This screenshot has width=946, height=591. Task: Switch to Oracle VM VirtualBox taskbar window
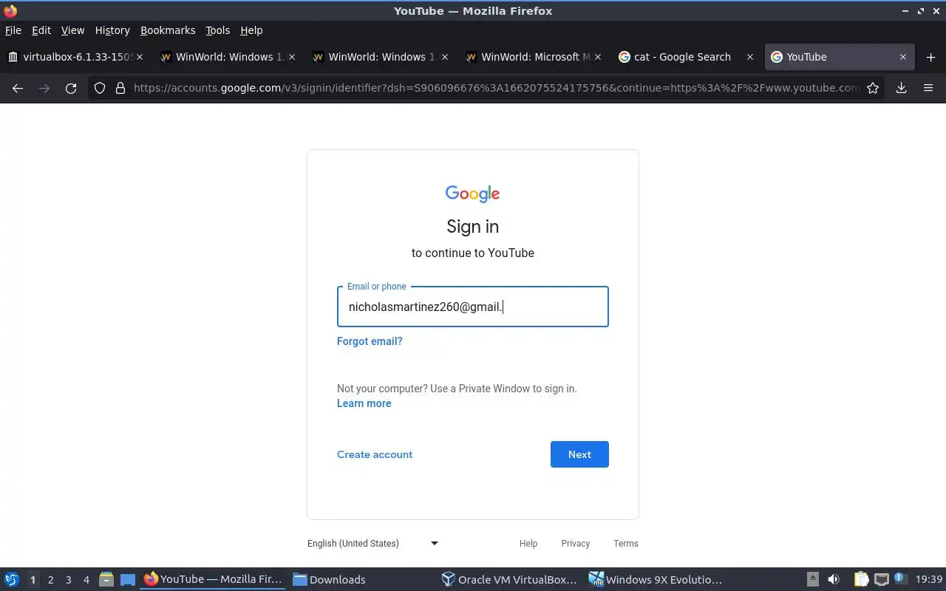click(x=510, y=580)
